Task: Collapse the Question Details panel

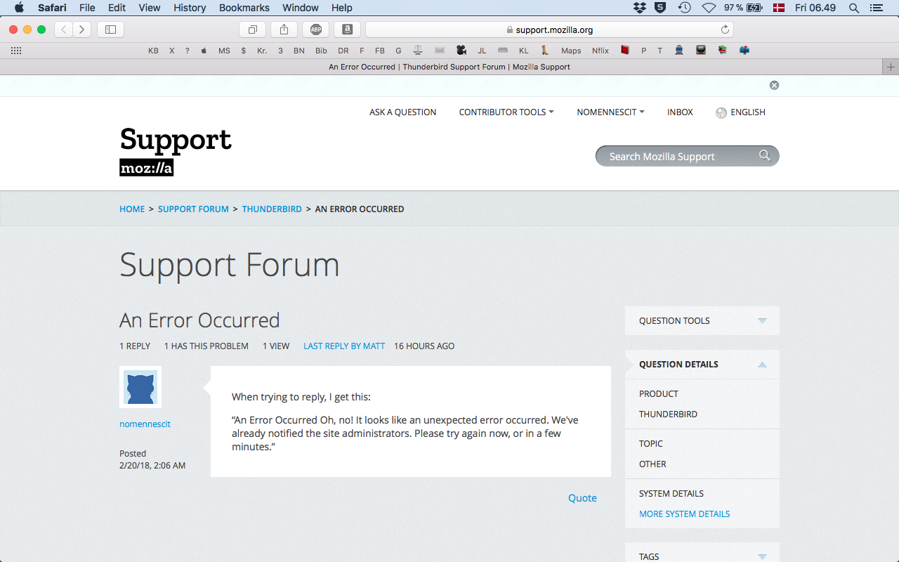Action: coord(702,364)
